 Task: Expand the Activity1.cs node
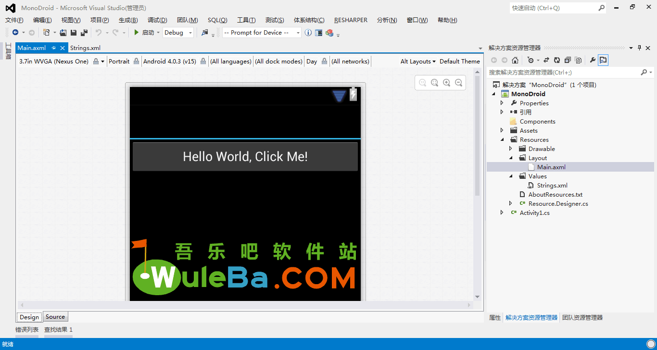[x=502, y=212]
